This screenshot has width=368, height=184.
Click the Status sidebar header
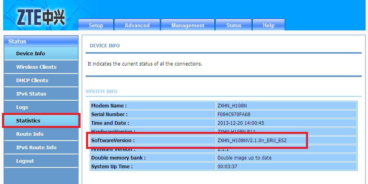point(41,41)
